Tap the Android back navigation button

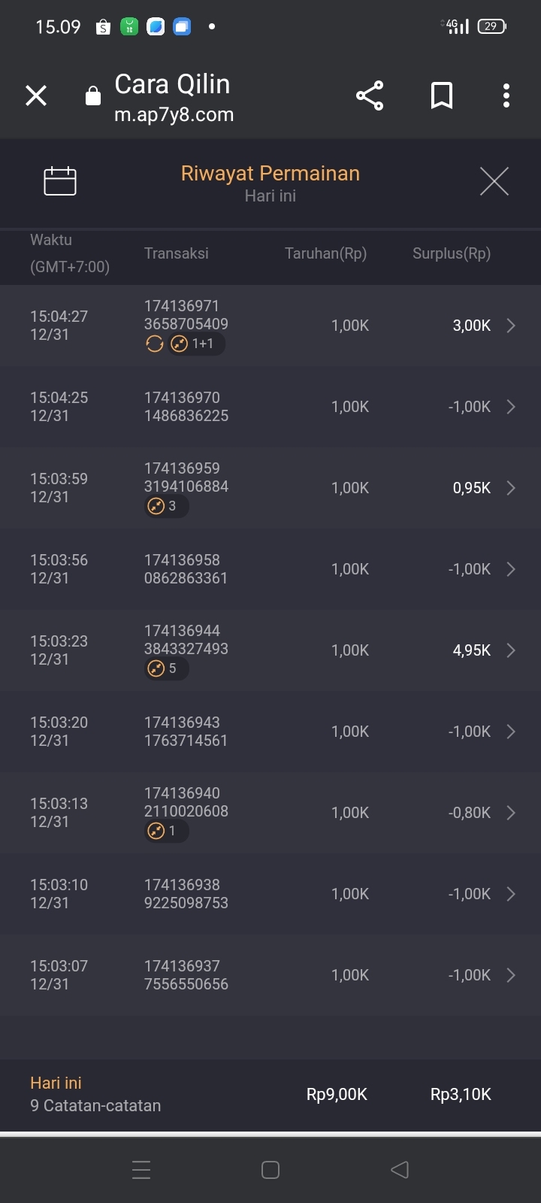tap(400, 1169)
